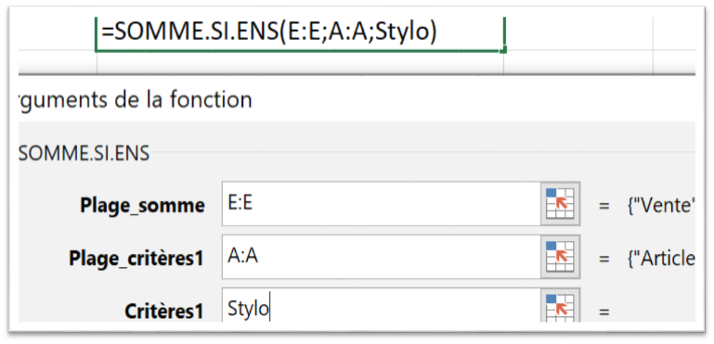The image size is (714, 344).
Task: Focus the Plage_critères1 field containing A:A
Action: [x=381, y=257]
